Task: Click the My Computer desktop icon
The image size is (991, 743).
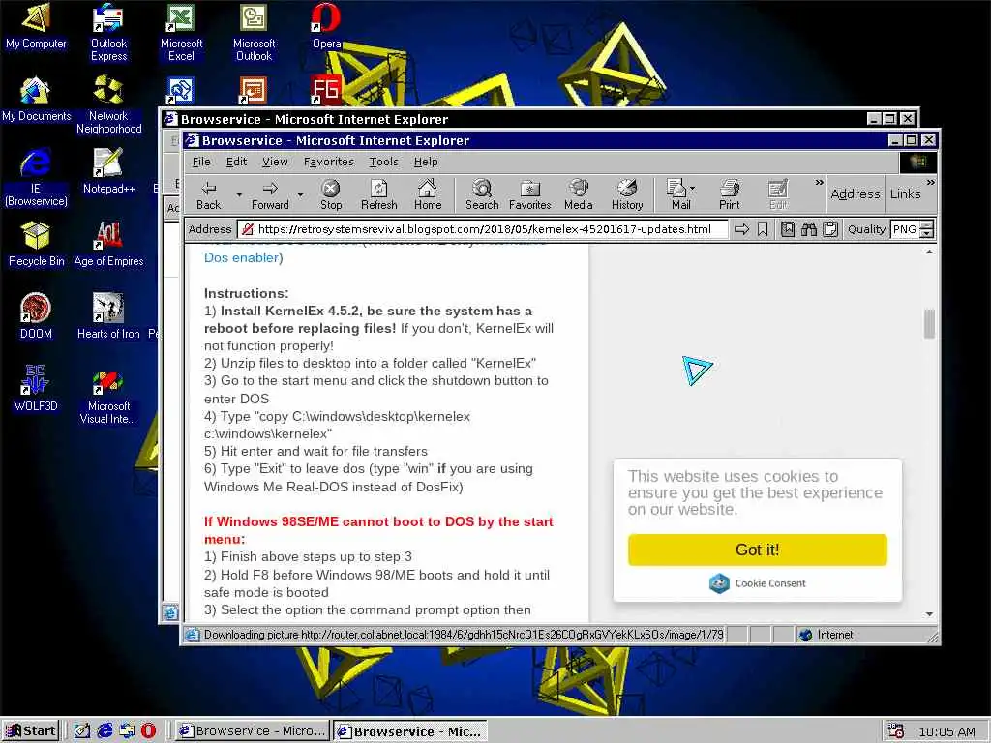Action: 36,26
